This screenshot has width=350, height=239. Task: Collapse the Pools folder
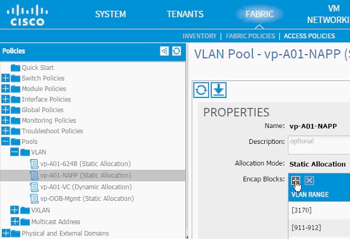coord(5,141)
